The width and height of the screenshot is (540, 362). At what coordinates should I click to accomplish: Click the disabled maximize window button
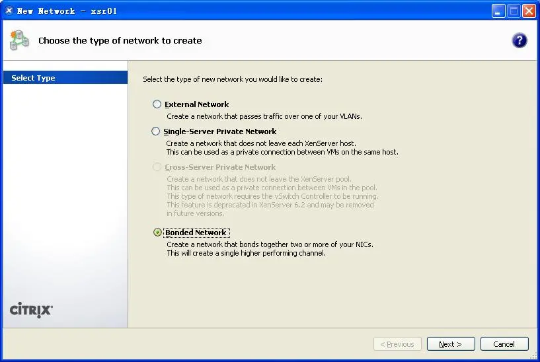point(514,11)
